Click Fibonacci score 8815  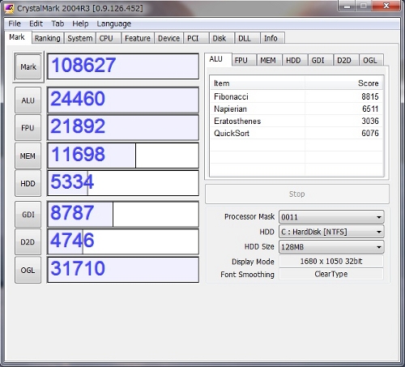click(x=370, y=96)
